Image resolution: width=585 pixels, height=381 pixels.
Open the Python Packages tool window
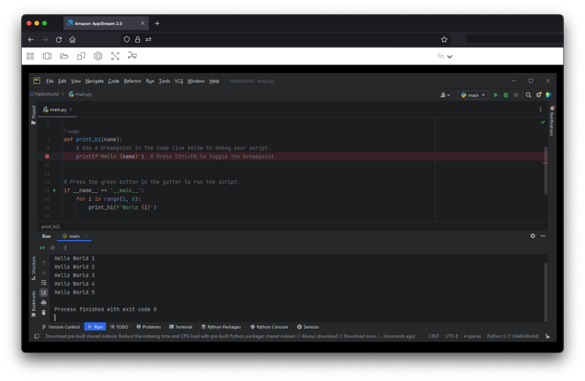pyautogui.click(x=221, y=327)
